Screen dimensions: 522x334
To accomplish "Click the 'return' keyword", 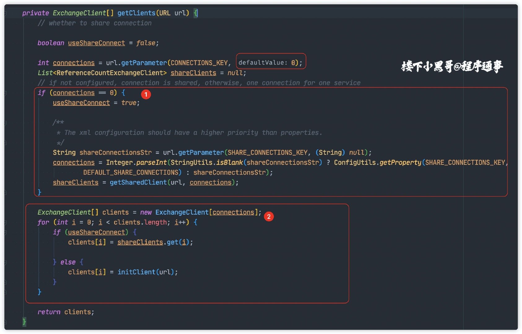I will coord(49,312).
